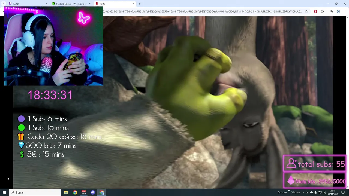Click the '1 Sub: 15 mins' text
Screen dimensions: 349x196
[48, 128]
